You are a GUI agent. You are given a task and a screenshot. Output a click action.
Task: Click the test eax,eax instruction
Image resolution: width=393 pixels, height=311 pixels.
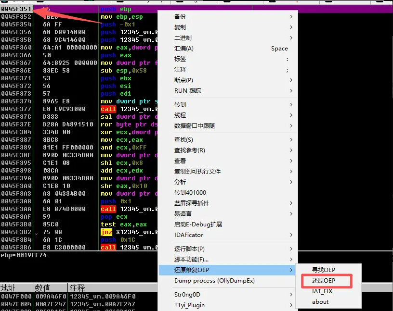(124, 224)
